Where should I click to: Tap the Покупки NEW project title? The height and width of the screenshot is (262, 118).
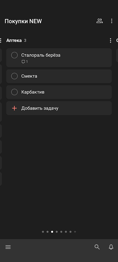23,21
